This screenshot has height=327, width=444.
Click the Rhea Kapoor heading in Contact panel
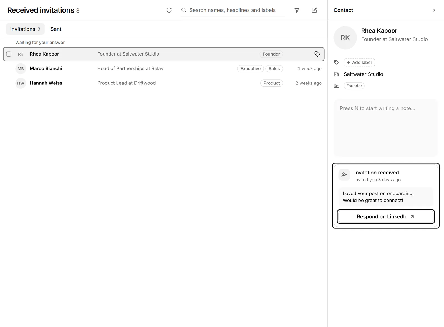point(379,31)
